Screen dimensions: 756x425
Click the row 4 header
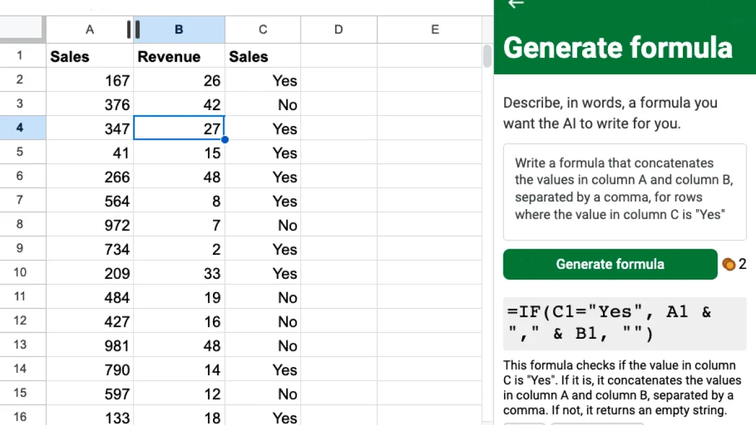pos(20,128)
